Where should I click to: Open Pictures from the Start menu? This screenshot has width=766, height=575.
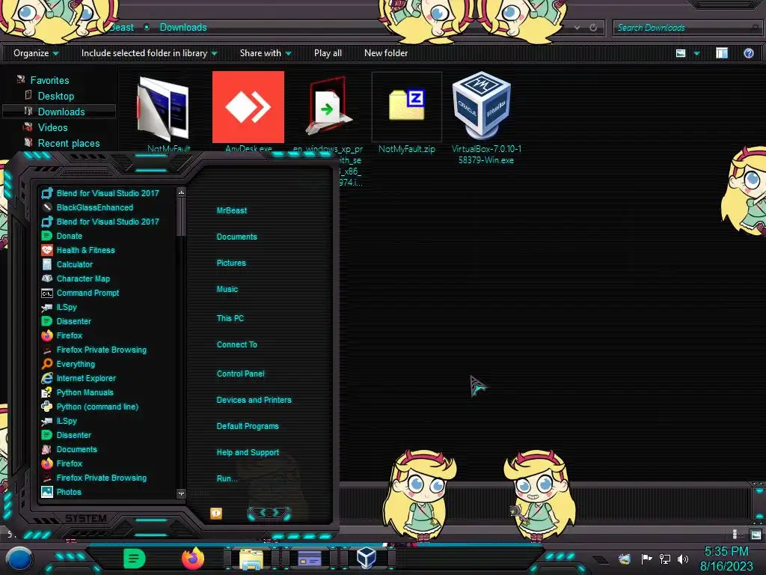point(231,263)
